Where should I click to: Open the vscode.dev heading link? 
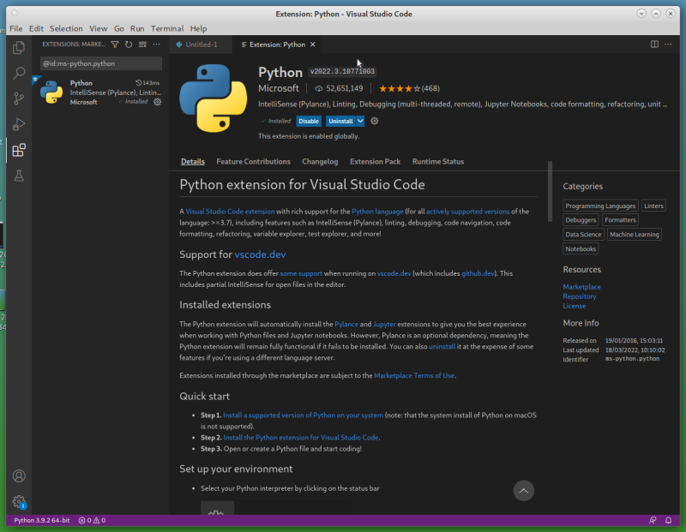click(260, 254)
